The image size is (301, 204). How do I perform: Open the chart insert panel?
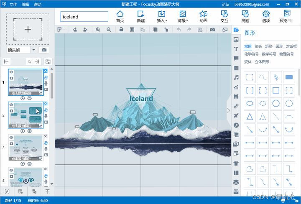pos(236,87)
